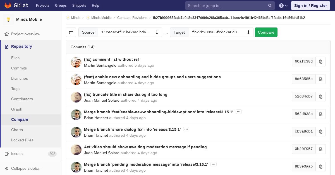This screenshot has width=335, height=175.
Task: Open the Snippets menu item
Action: [79, 6]
